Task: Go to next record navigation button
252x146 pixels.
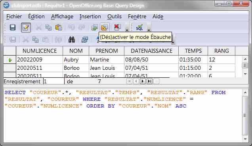Action: (143, 81)
